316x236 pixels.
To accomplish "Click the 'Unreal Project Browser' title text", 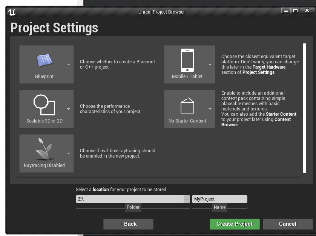I will coord(161,12).
